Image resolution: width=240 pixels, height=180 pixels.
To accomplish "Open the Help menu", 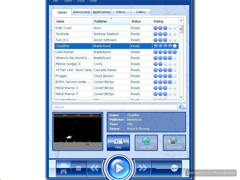I will pos(93,1).
